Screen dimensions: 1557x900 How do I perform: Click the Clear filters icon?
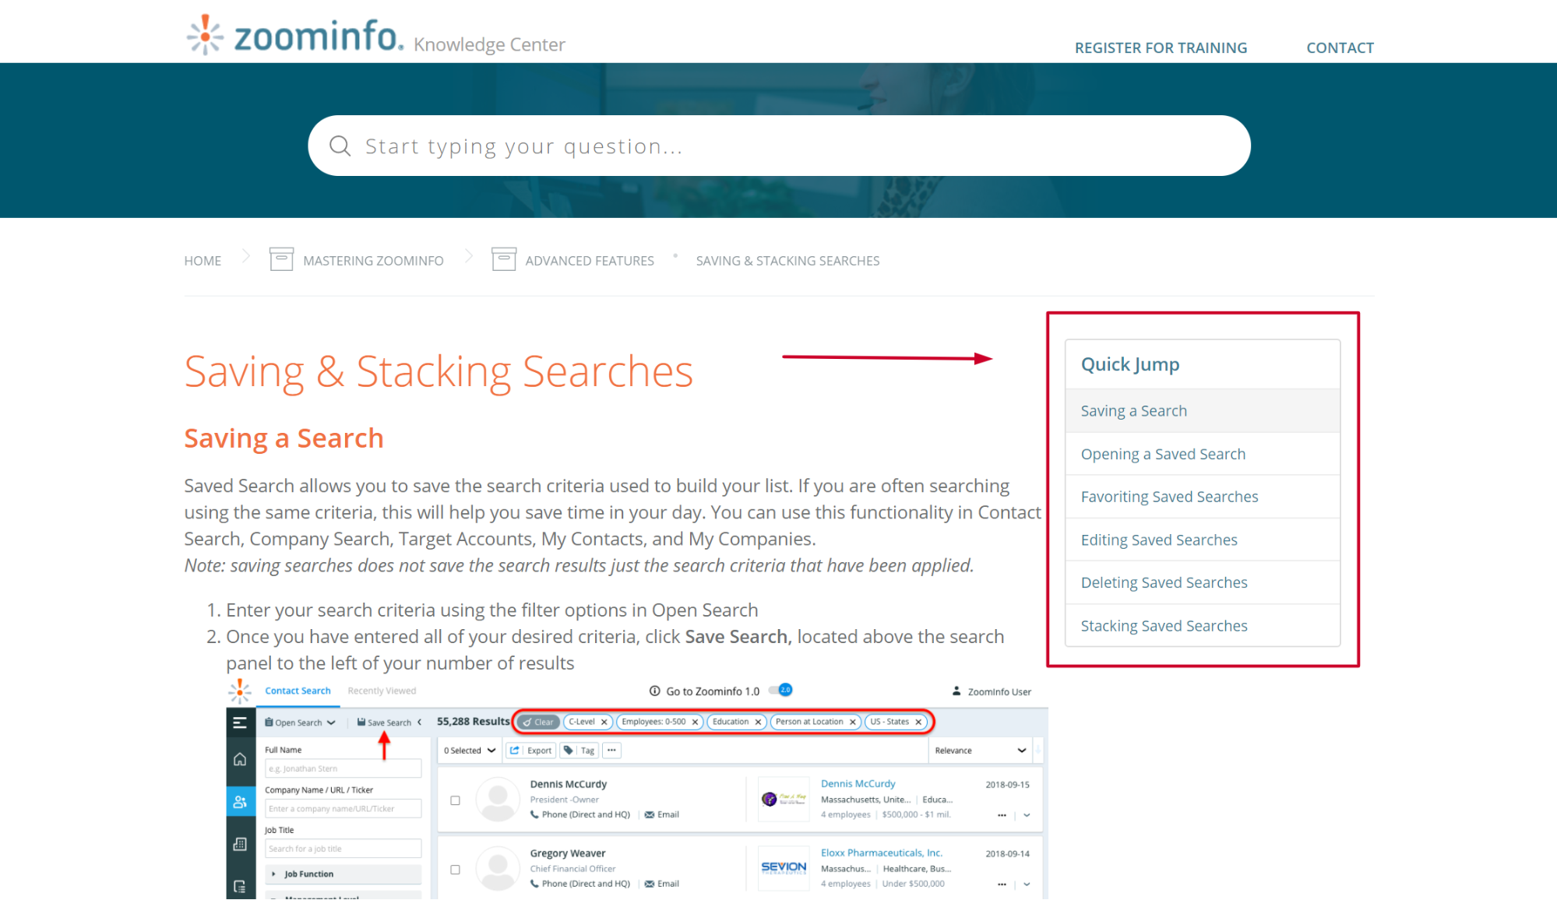(x=540, y=721)
